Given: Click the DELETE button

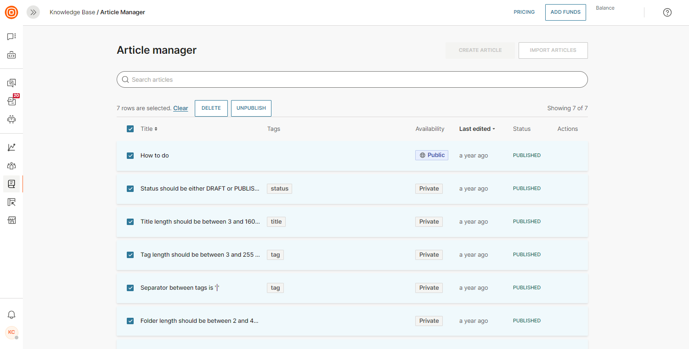Looking at the screenshot, I should tap(211, 108).
